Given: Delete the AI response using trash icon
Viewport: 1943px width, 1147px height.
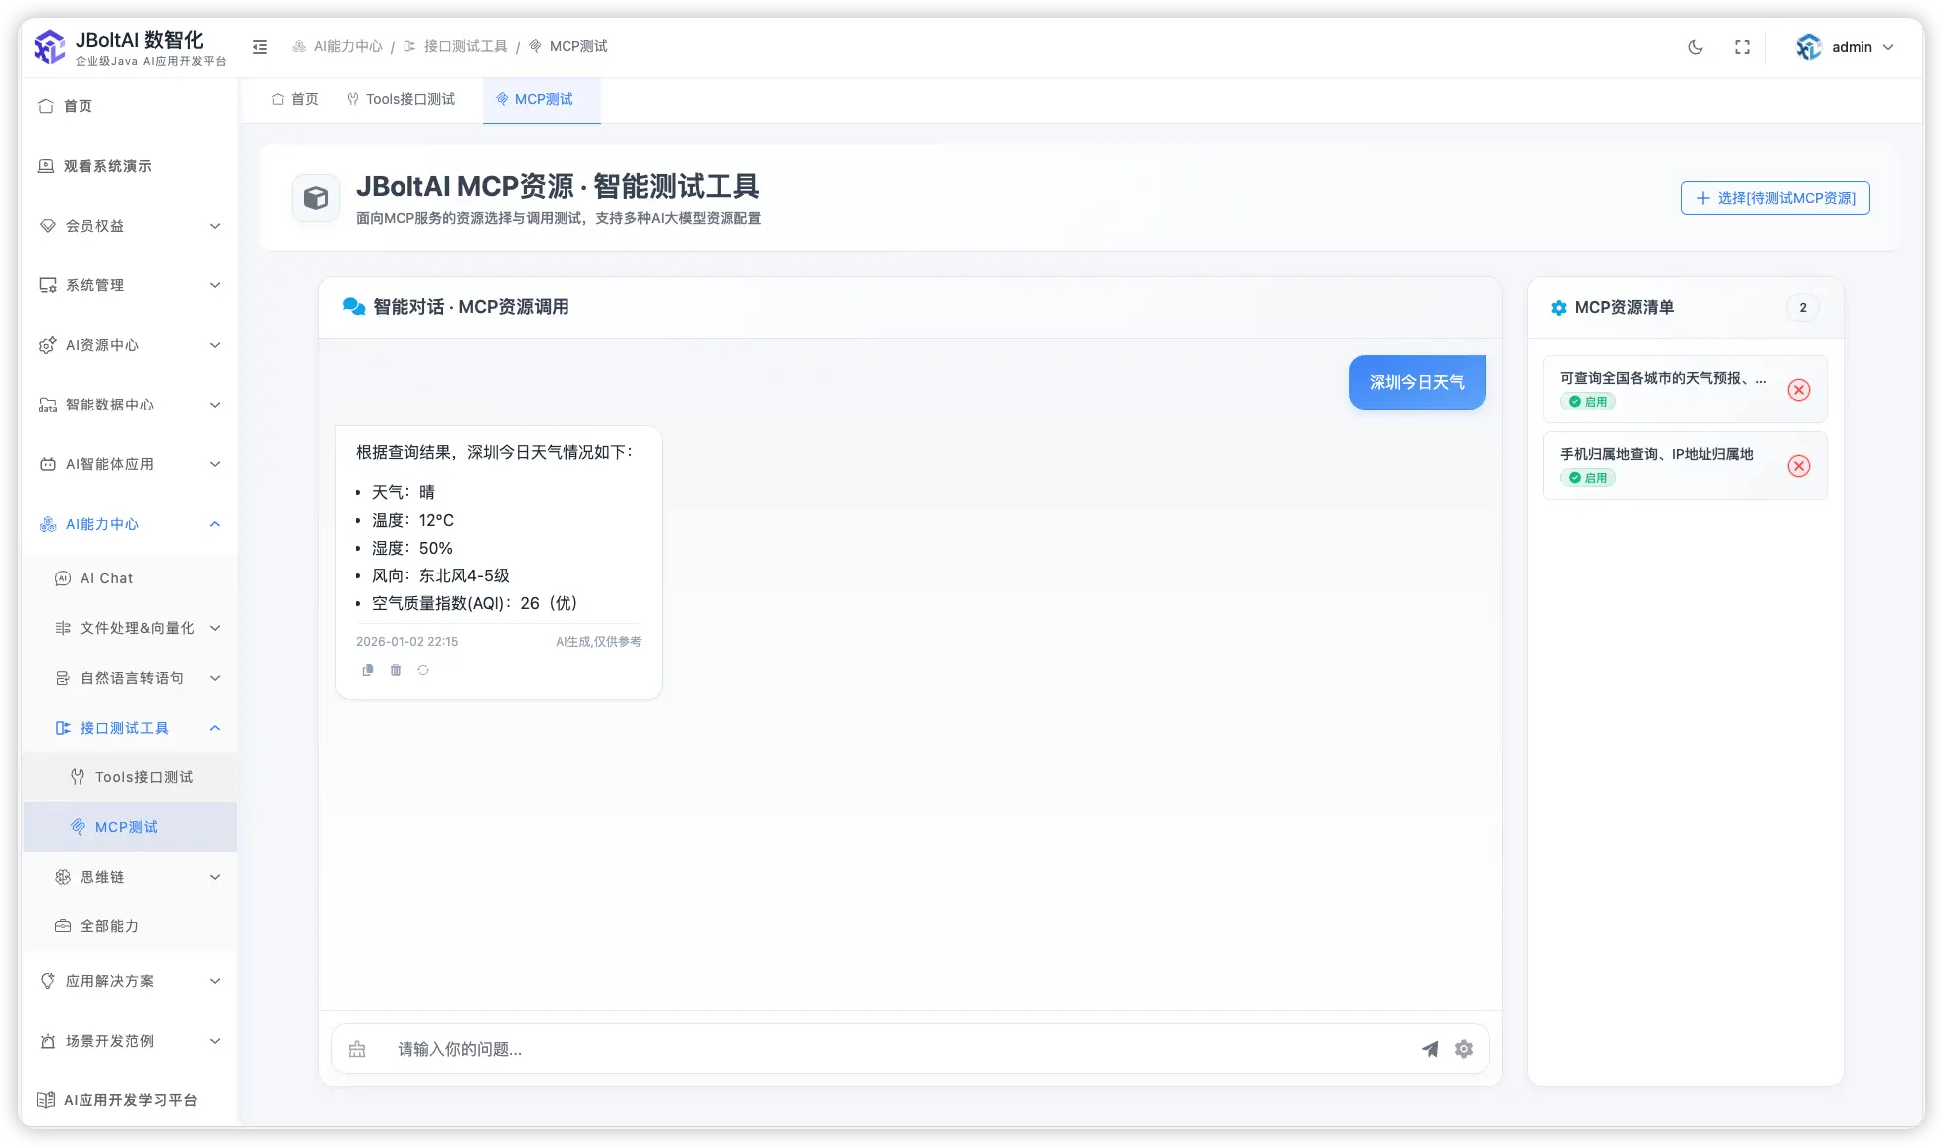Looking at the screenshot, I should click(395, 670).
